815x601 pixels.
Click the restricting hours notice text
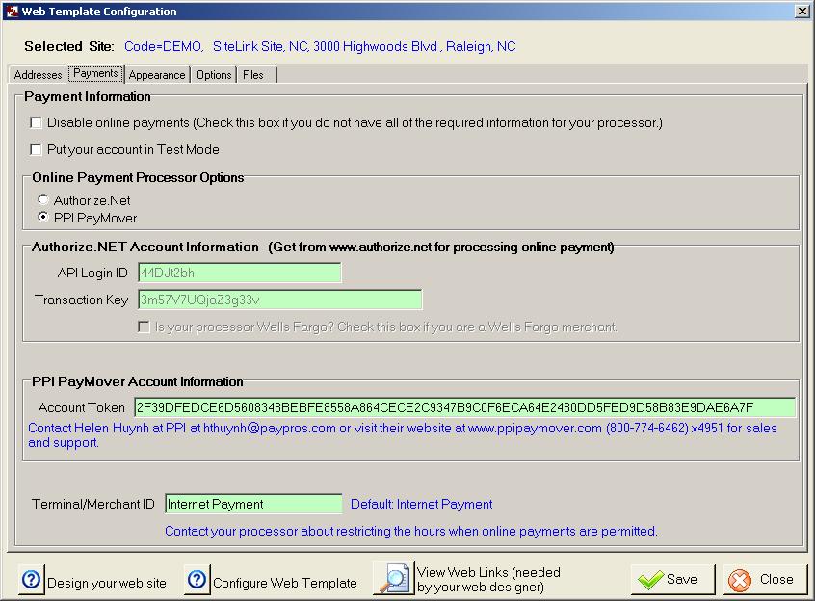(411, 531)
